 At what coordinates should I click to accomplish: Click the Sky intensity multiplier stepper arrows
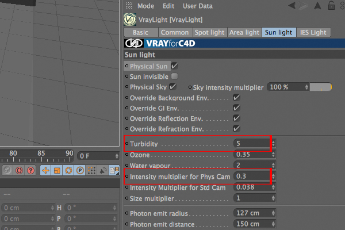[306, 87]
